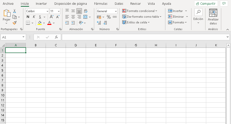Increase indent (Aumentar sangría)
The image size is (231, 124).
(73, 23)
